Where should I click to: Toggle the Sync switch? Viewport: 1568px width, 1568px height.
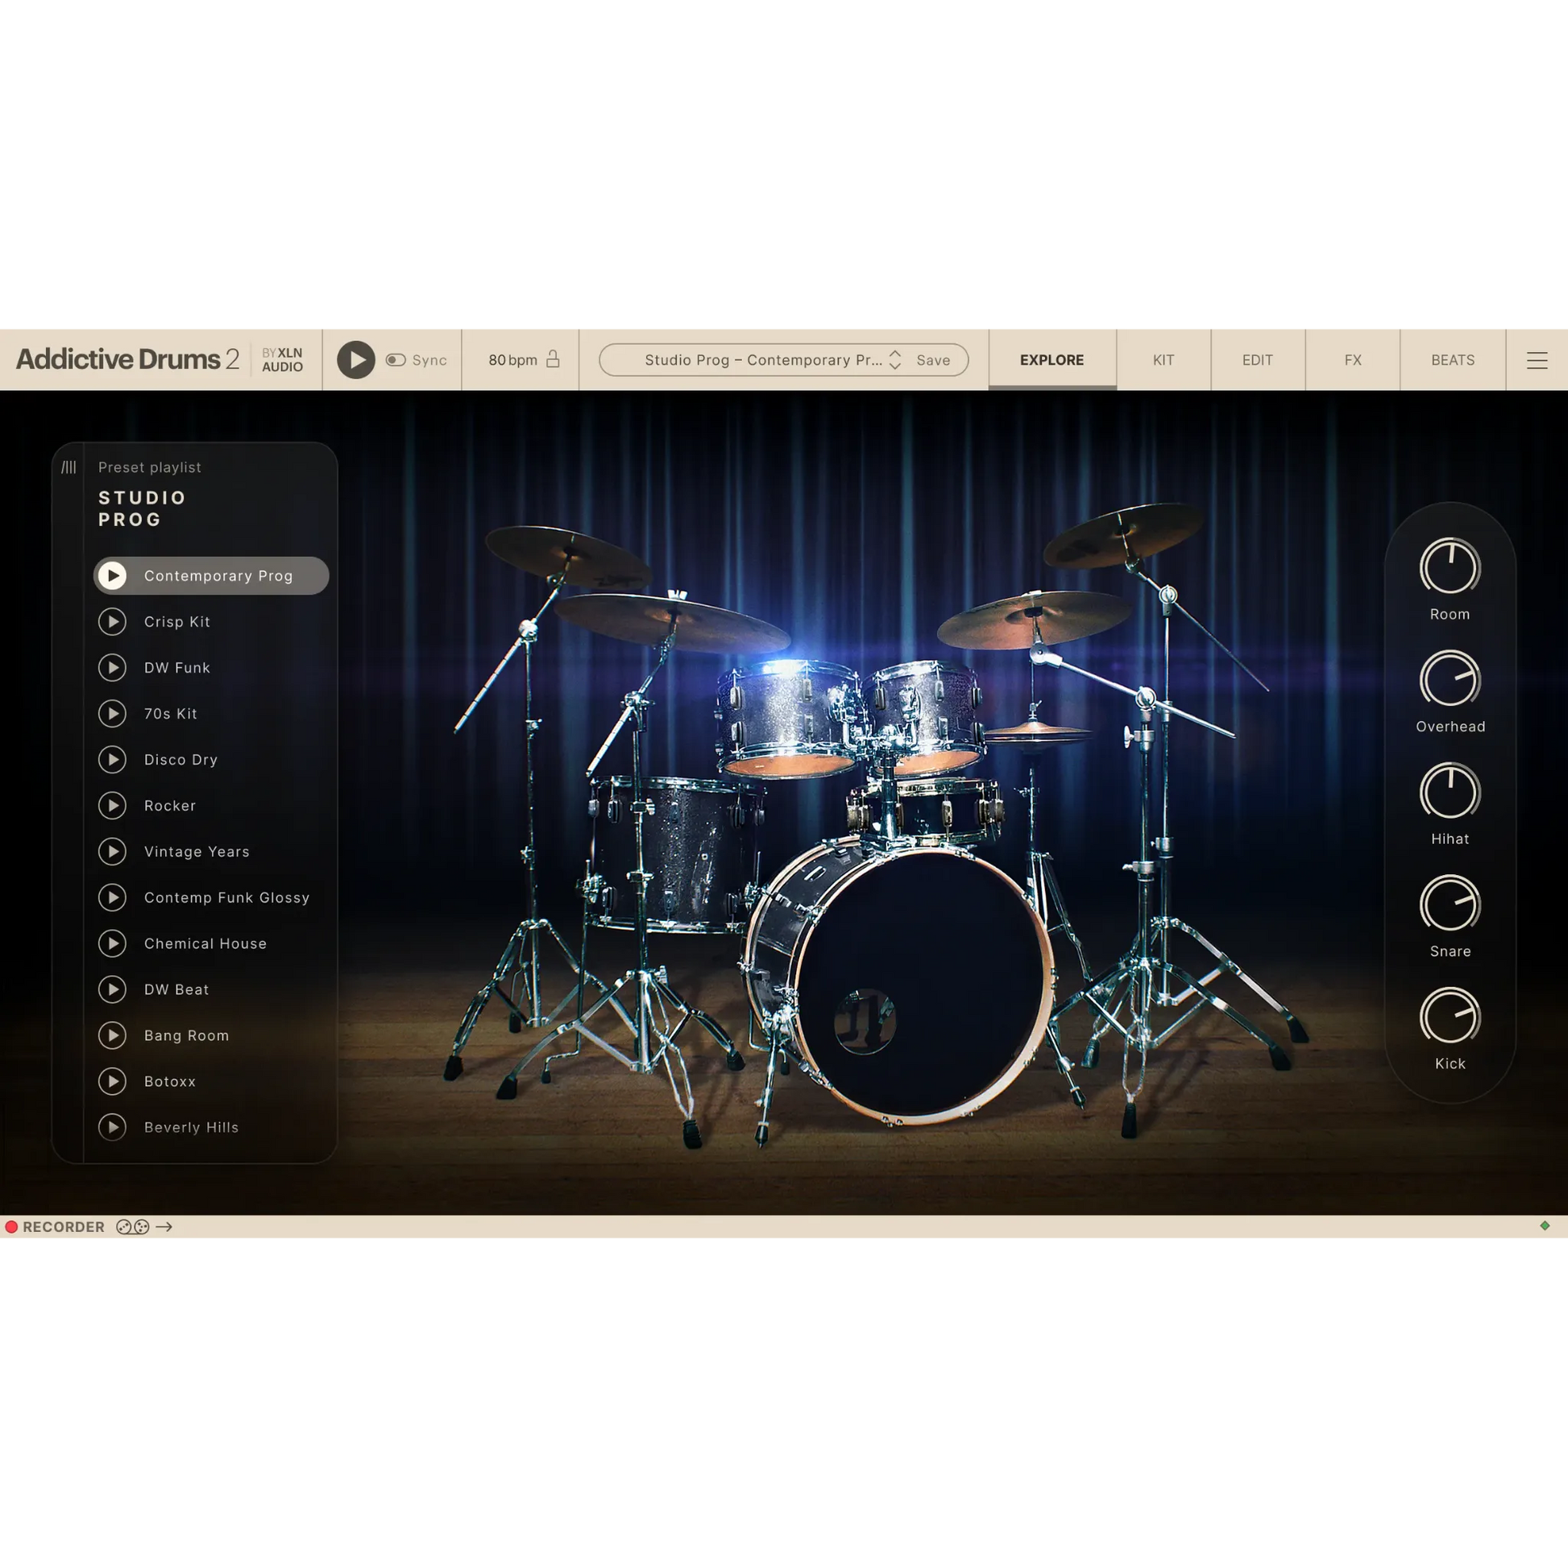click(x=396, y=359)
